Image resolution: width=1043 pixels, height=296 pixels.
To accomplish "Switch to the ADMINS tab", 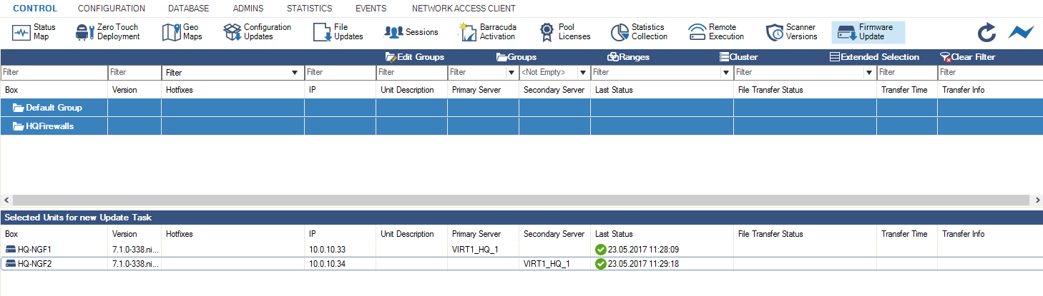I will tap(248, 9).
